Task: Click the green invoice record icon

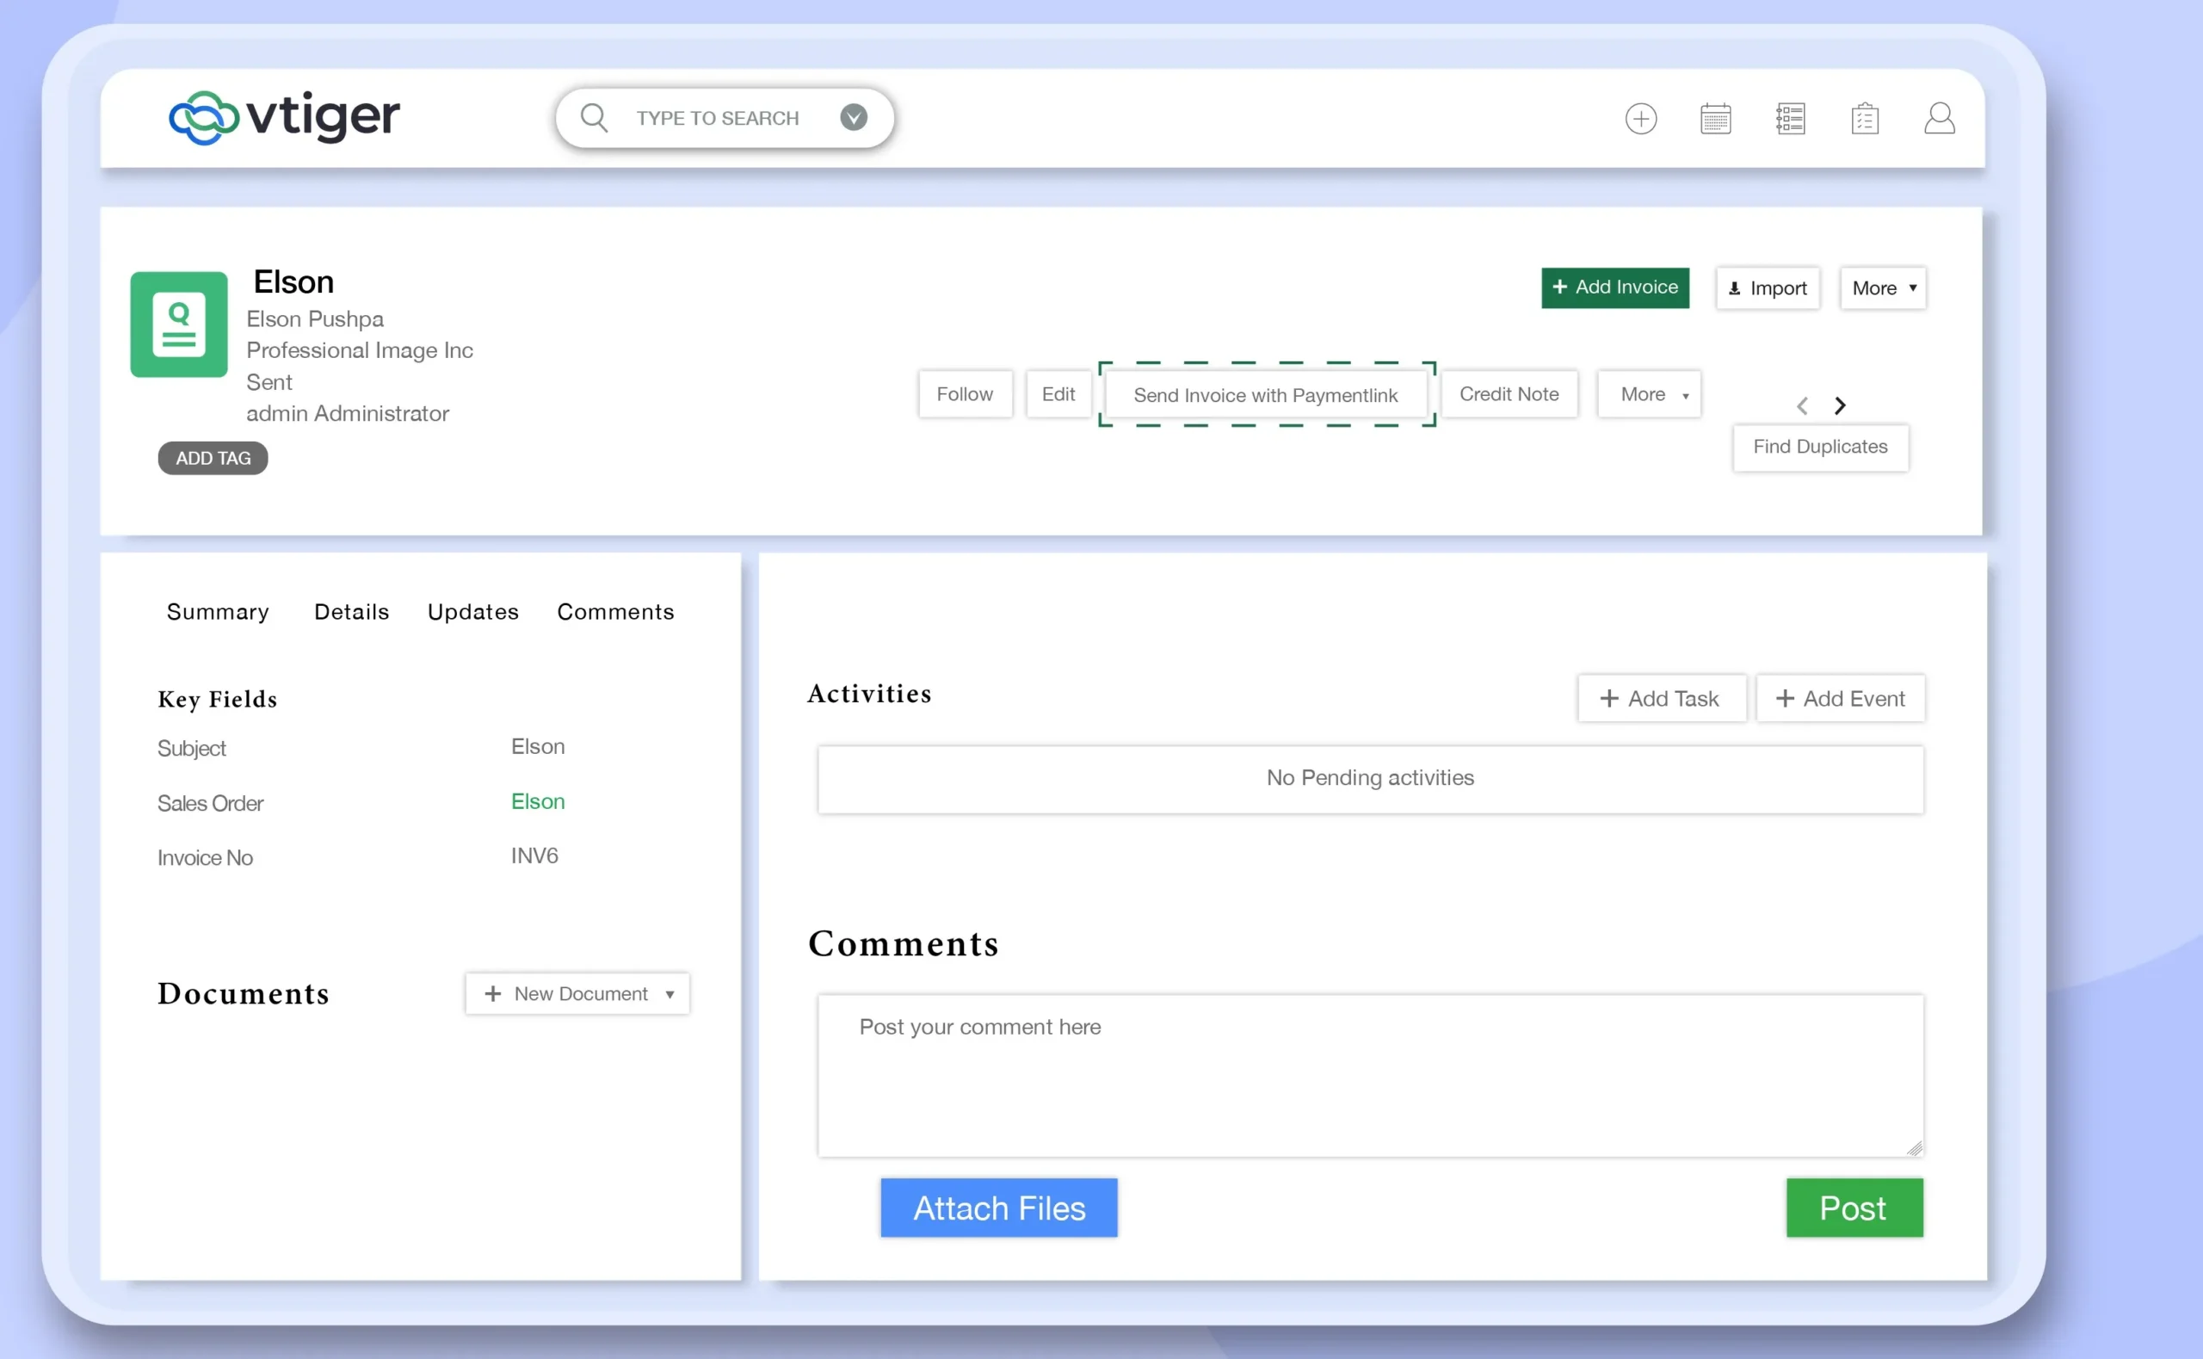Action: click(179, 324)
